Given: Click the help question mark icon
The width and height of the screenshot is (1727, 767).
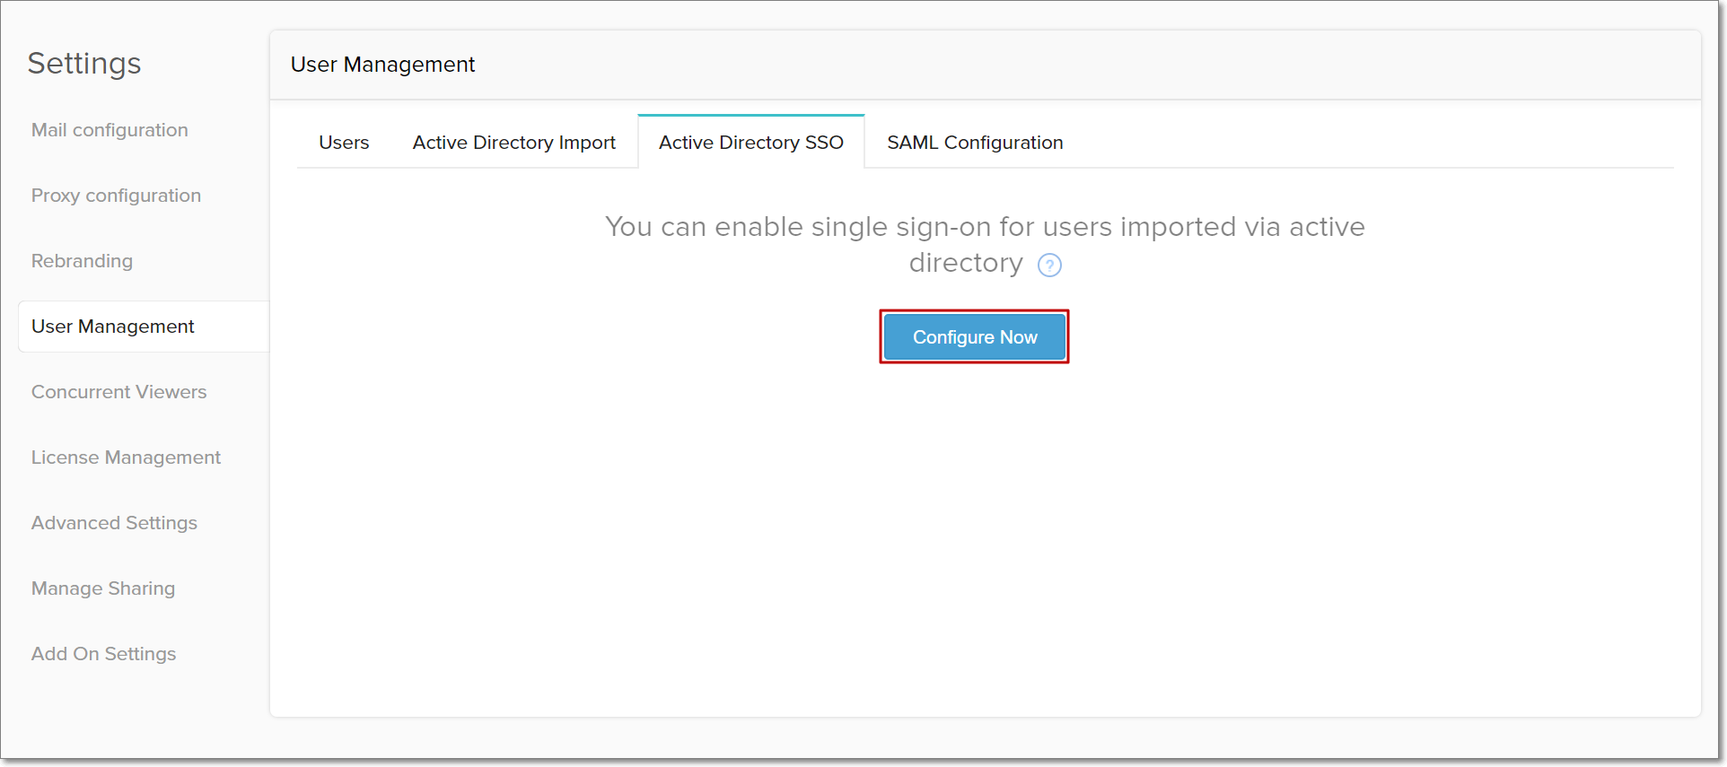Looking at the screenshot, I should pyautogui.click(x=1049, y=265).
